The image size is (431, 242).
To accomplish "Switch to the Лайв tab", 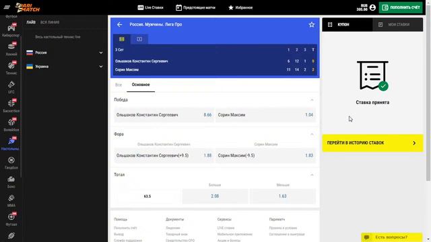I will (31, 22).
